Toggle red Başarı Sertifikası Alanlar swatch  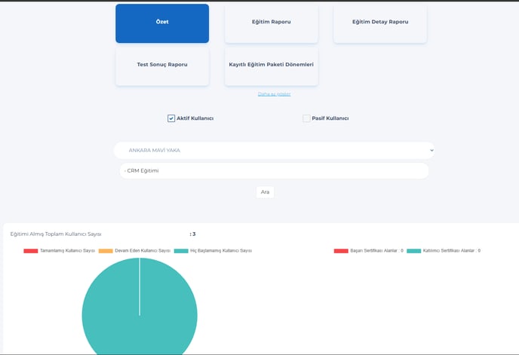pos(341,250)
